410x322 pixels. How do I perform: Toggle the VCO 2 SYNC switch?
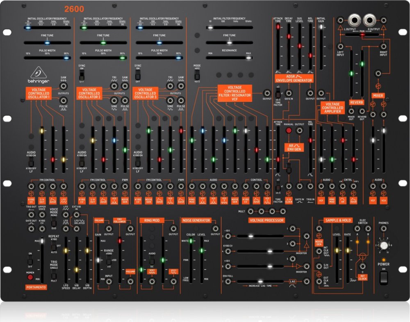pyautogui.click(x=81, y=76)
